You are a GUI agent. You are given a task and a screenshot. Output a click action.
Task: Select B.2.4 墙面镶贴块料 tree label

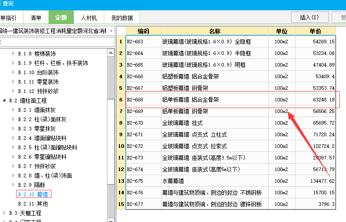pos(42,138)
